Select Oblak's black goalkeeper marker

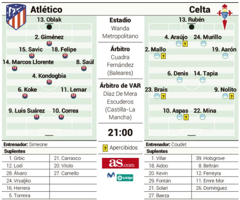click(49, 27)
